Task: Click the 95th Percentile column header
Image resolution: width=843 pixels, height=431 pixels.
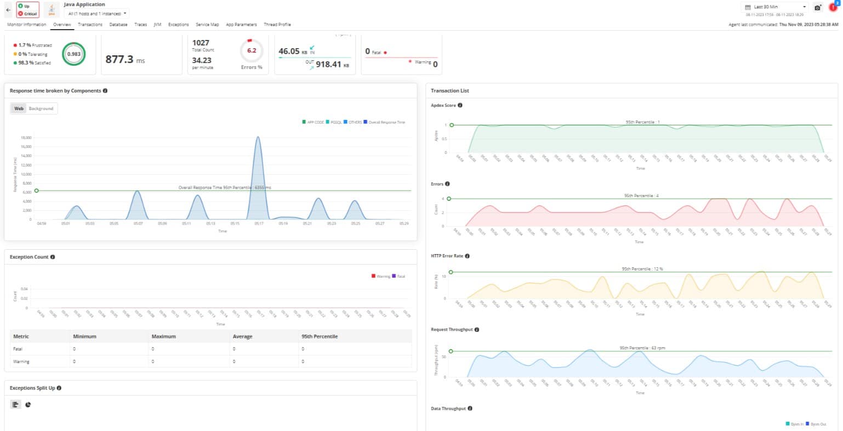Action: (320, 336)
